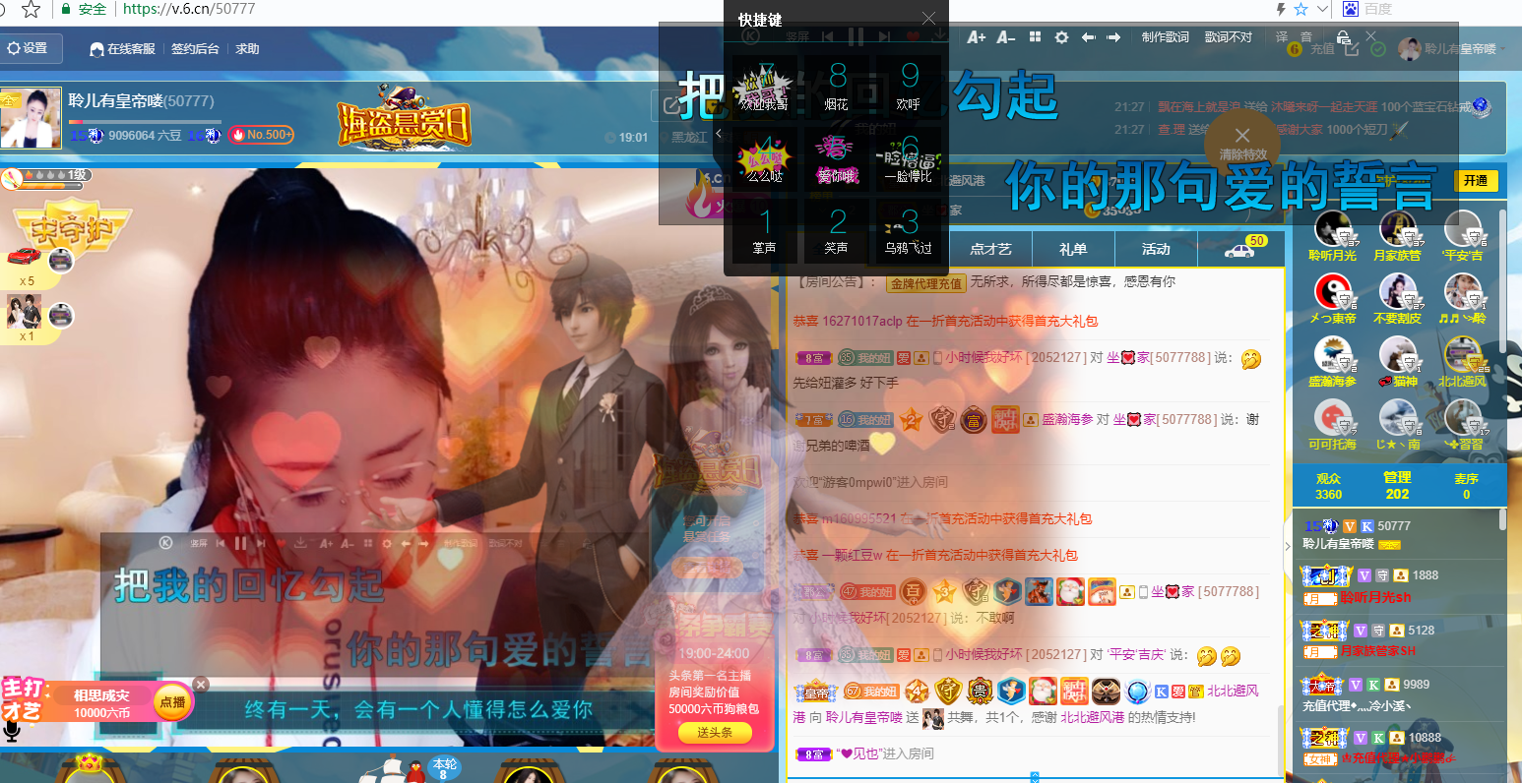
Task: Select 管理 202 tab
Action: click(1397, 486)
